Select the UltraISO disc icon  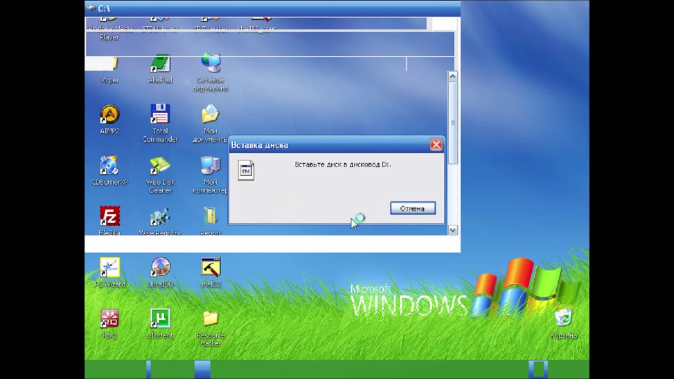[160, 267]
